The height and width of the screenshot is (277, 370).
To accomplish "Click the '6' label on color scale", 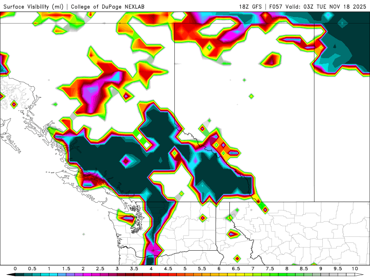I will [219, 269].
